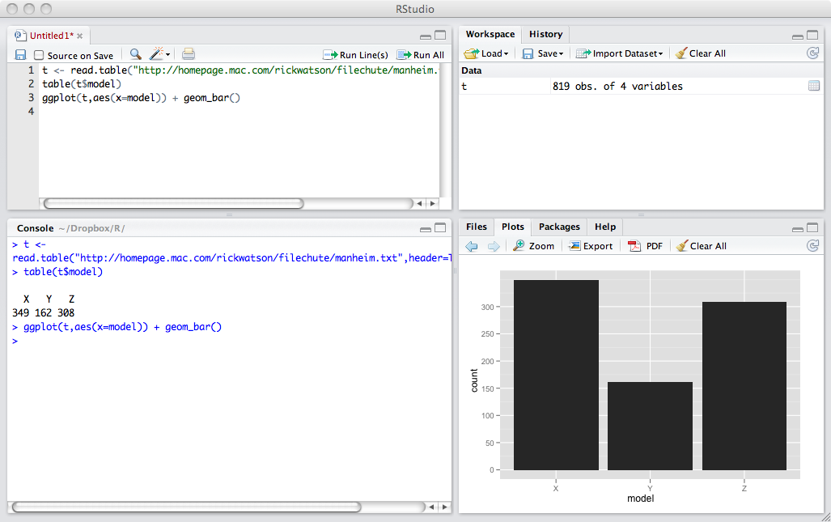Open the Load workspace dropdown
831x522 pixels.
click(486, 53)
